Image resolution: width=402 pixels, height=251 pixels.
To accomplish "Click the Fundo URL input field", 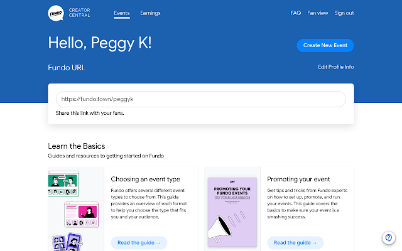I will [201, 99].
